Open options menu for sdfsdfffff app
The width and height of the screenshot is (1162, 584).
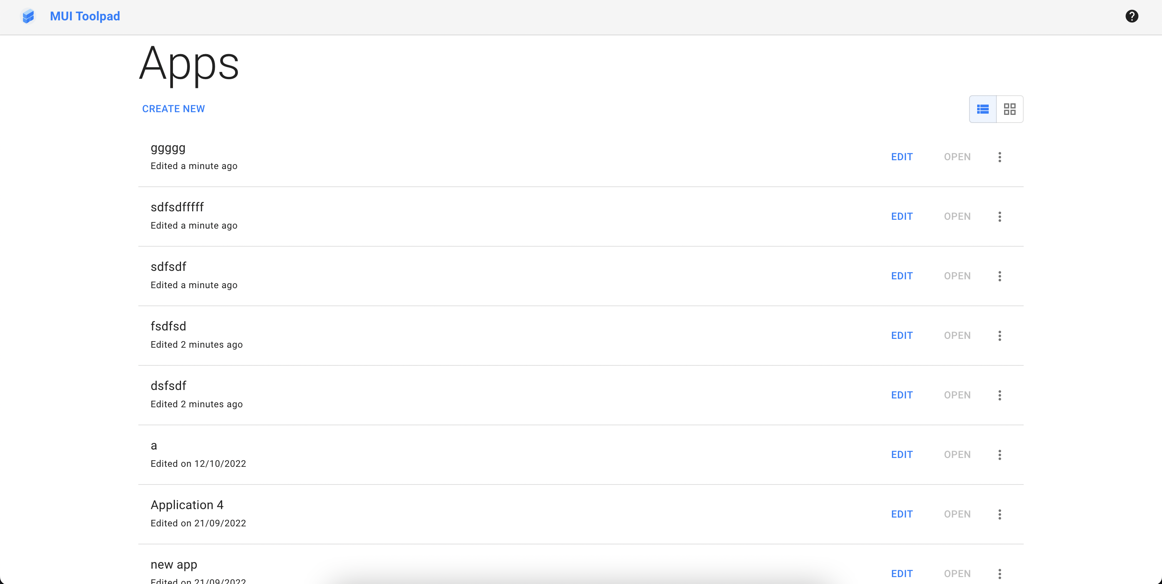coord(999,216)
